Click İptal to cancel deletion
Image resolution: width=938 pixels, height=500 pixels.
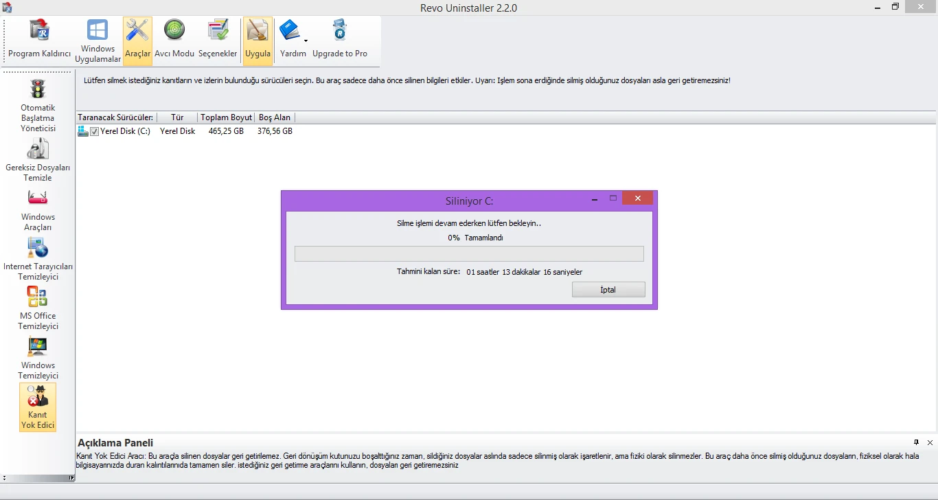(x=608, y=290)
